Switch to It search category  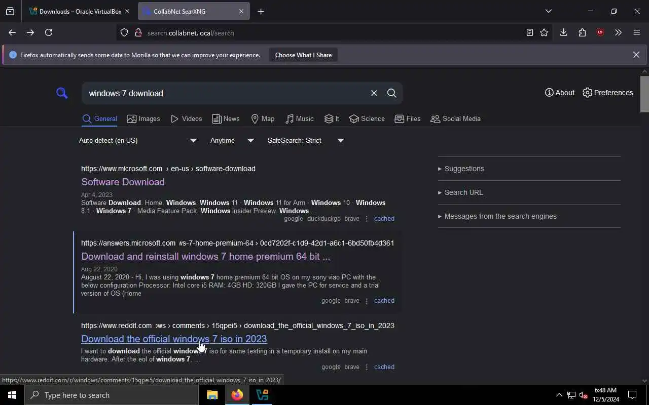click(332, 119)
